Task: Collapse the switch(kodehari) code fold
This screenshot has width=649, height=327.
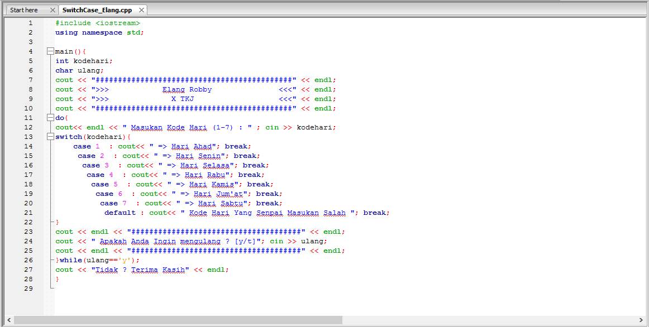Action: (50, 137)
